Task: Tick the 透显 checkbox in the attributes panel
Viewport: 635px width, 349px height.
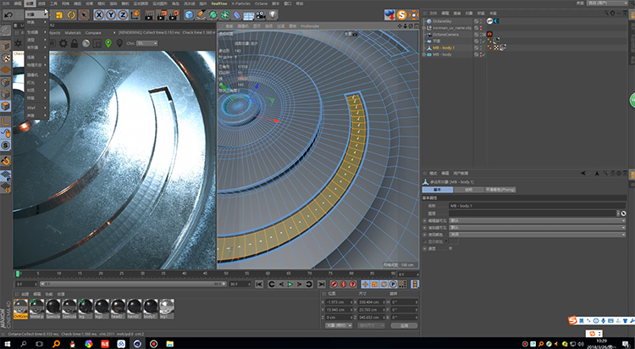Action: tap(450, 248)
